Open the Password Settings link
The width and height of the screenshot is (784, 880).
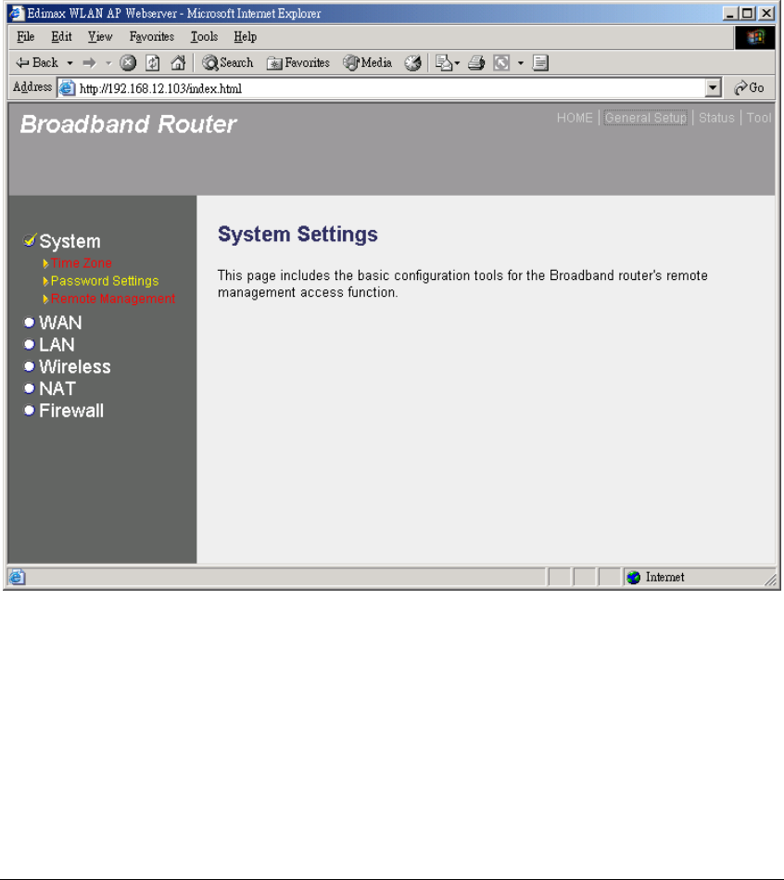(105, 281)
